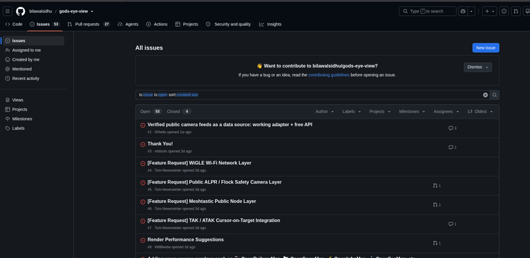
Task: Open the 'Thank You!' issue
Action: click(x=160, y=143)
